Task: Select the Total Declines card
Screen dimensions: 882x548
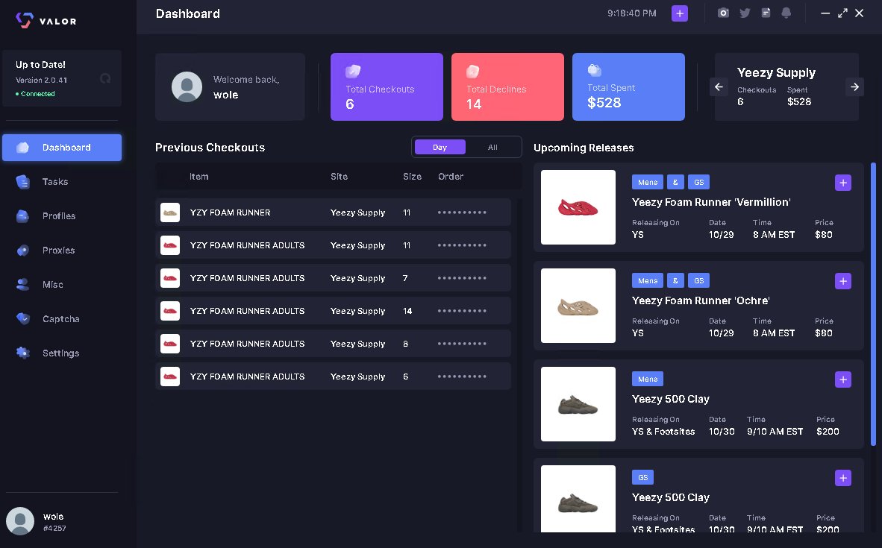Action: click(507, 86)
